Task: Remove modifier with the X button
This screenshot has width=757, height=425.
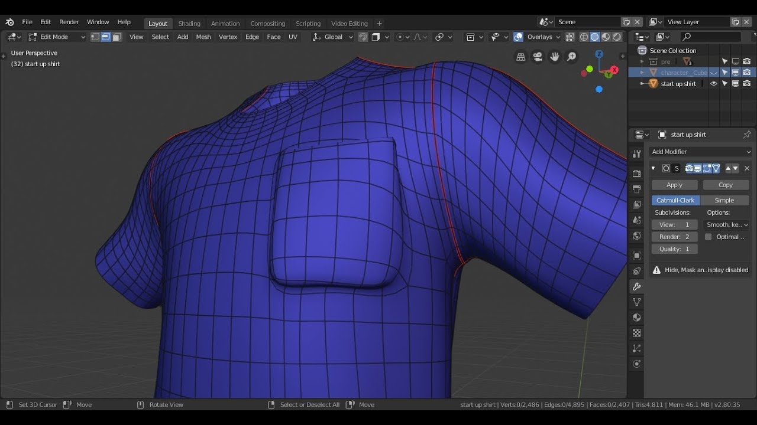Action: (x=746, y=168)
